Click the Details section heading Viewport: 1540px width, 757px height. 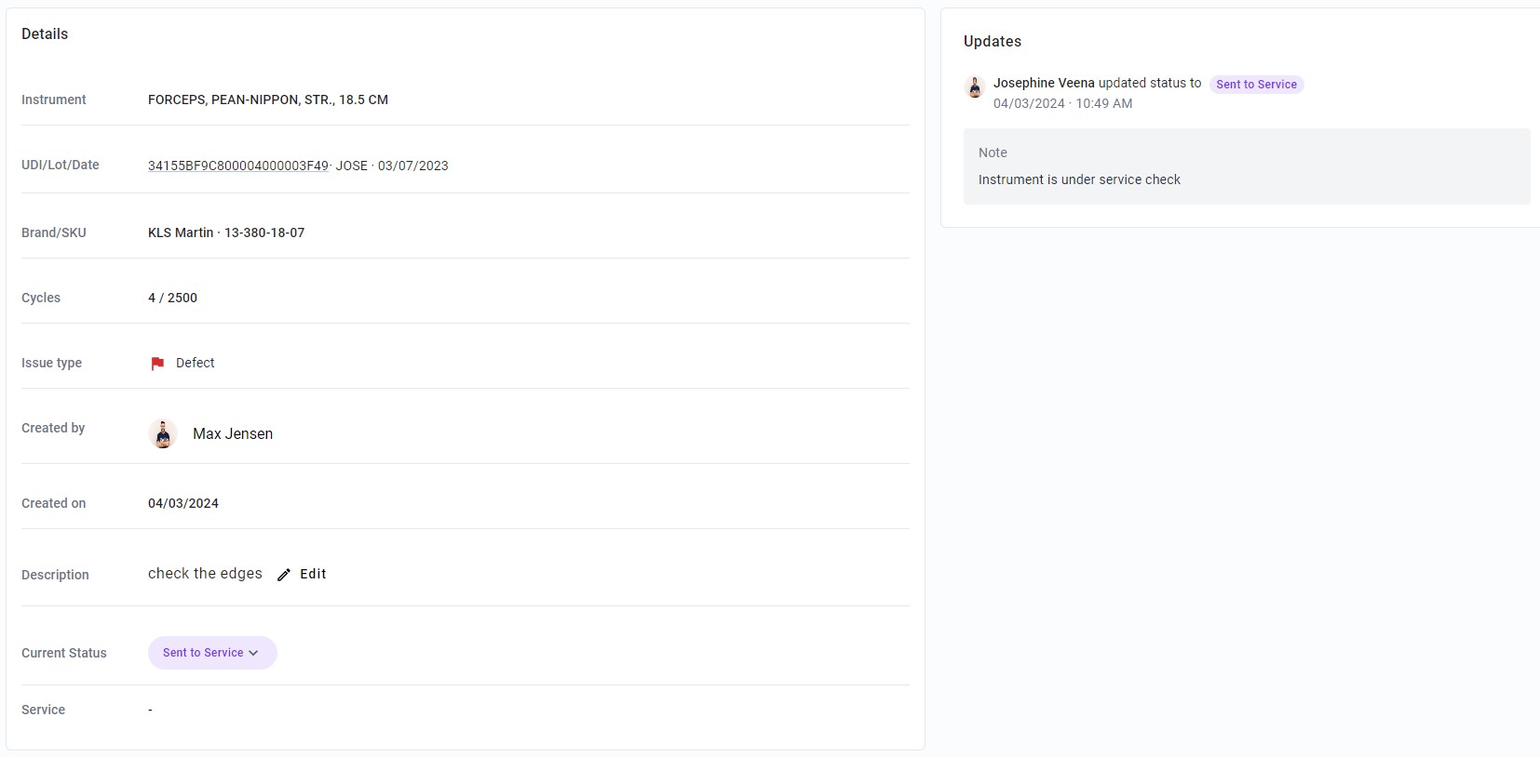click(45, 33)
